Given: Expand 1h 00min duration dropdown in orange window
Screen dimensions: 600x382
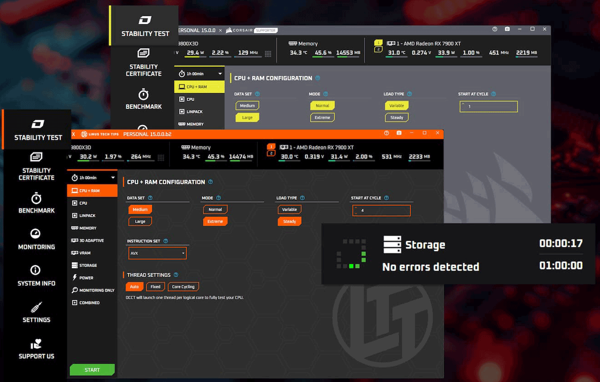Looking at the screenshot, I should click(113, 178).
